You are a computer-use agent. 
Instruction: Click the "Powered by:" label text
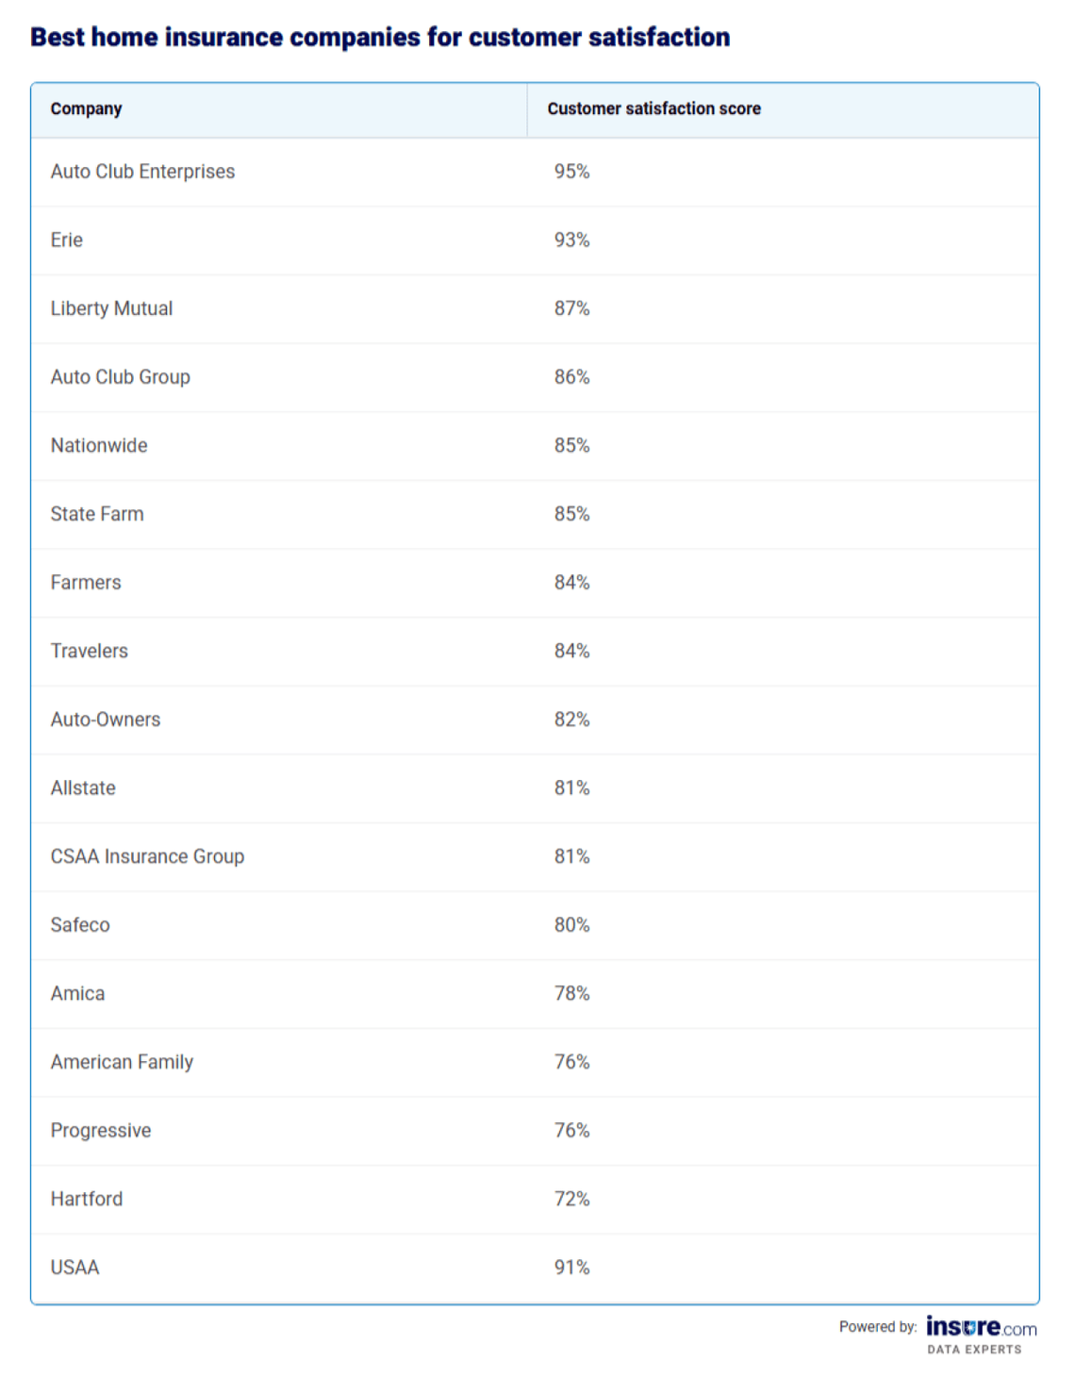pos(877,1327)
